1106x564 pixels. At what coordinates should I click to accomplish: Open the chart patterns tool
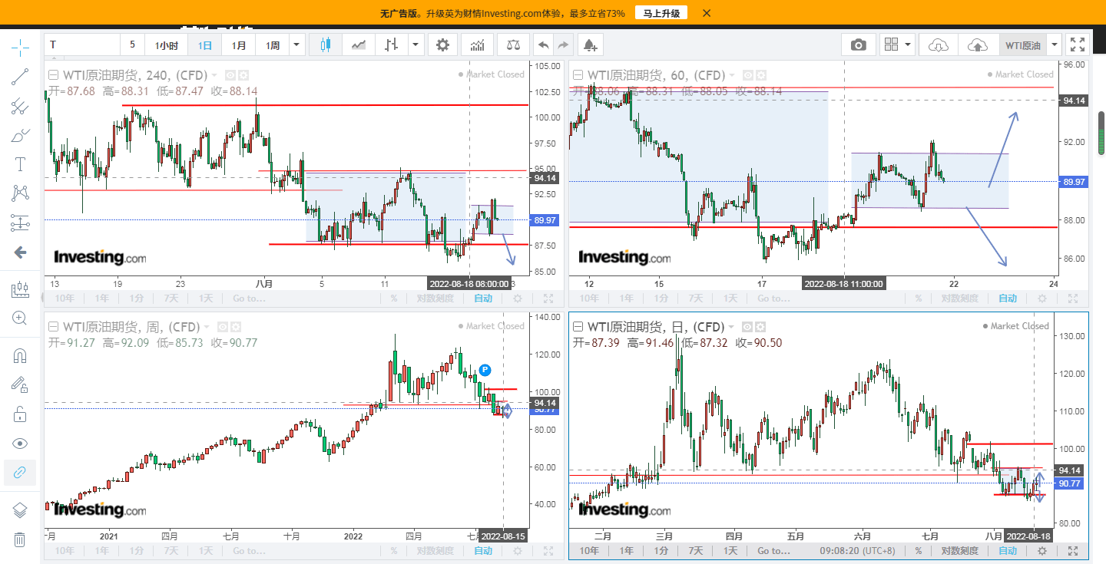[x=20, y=193]
